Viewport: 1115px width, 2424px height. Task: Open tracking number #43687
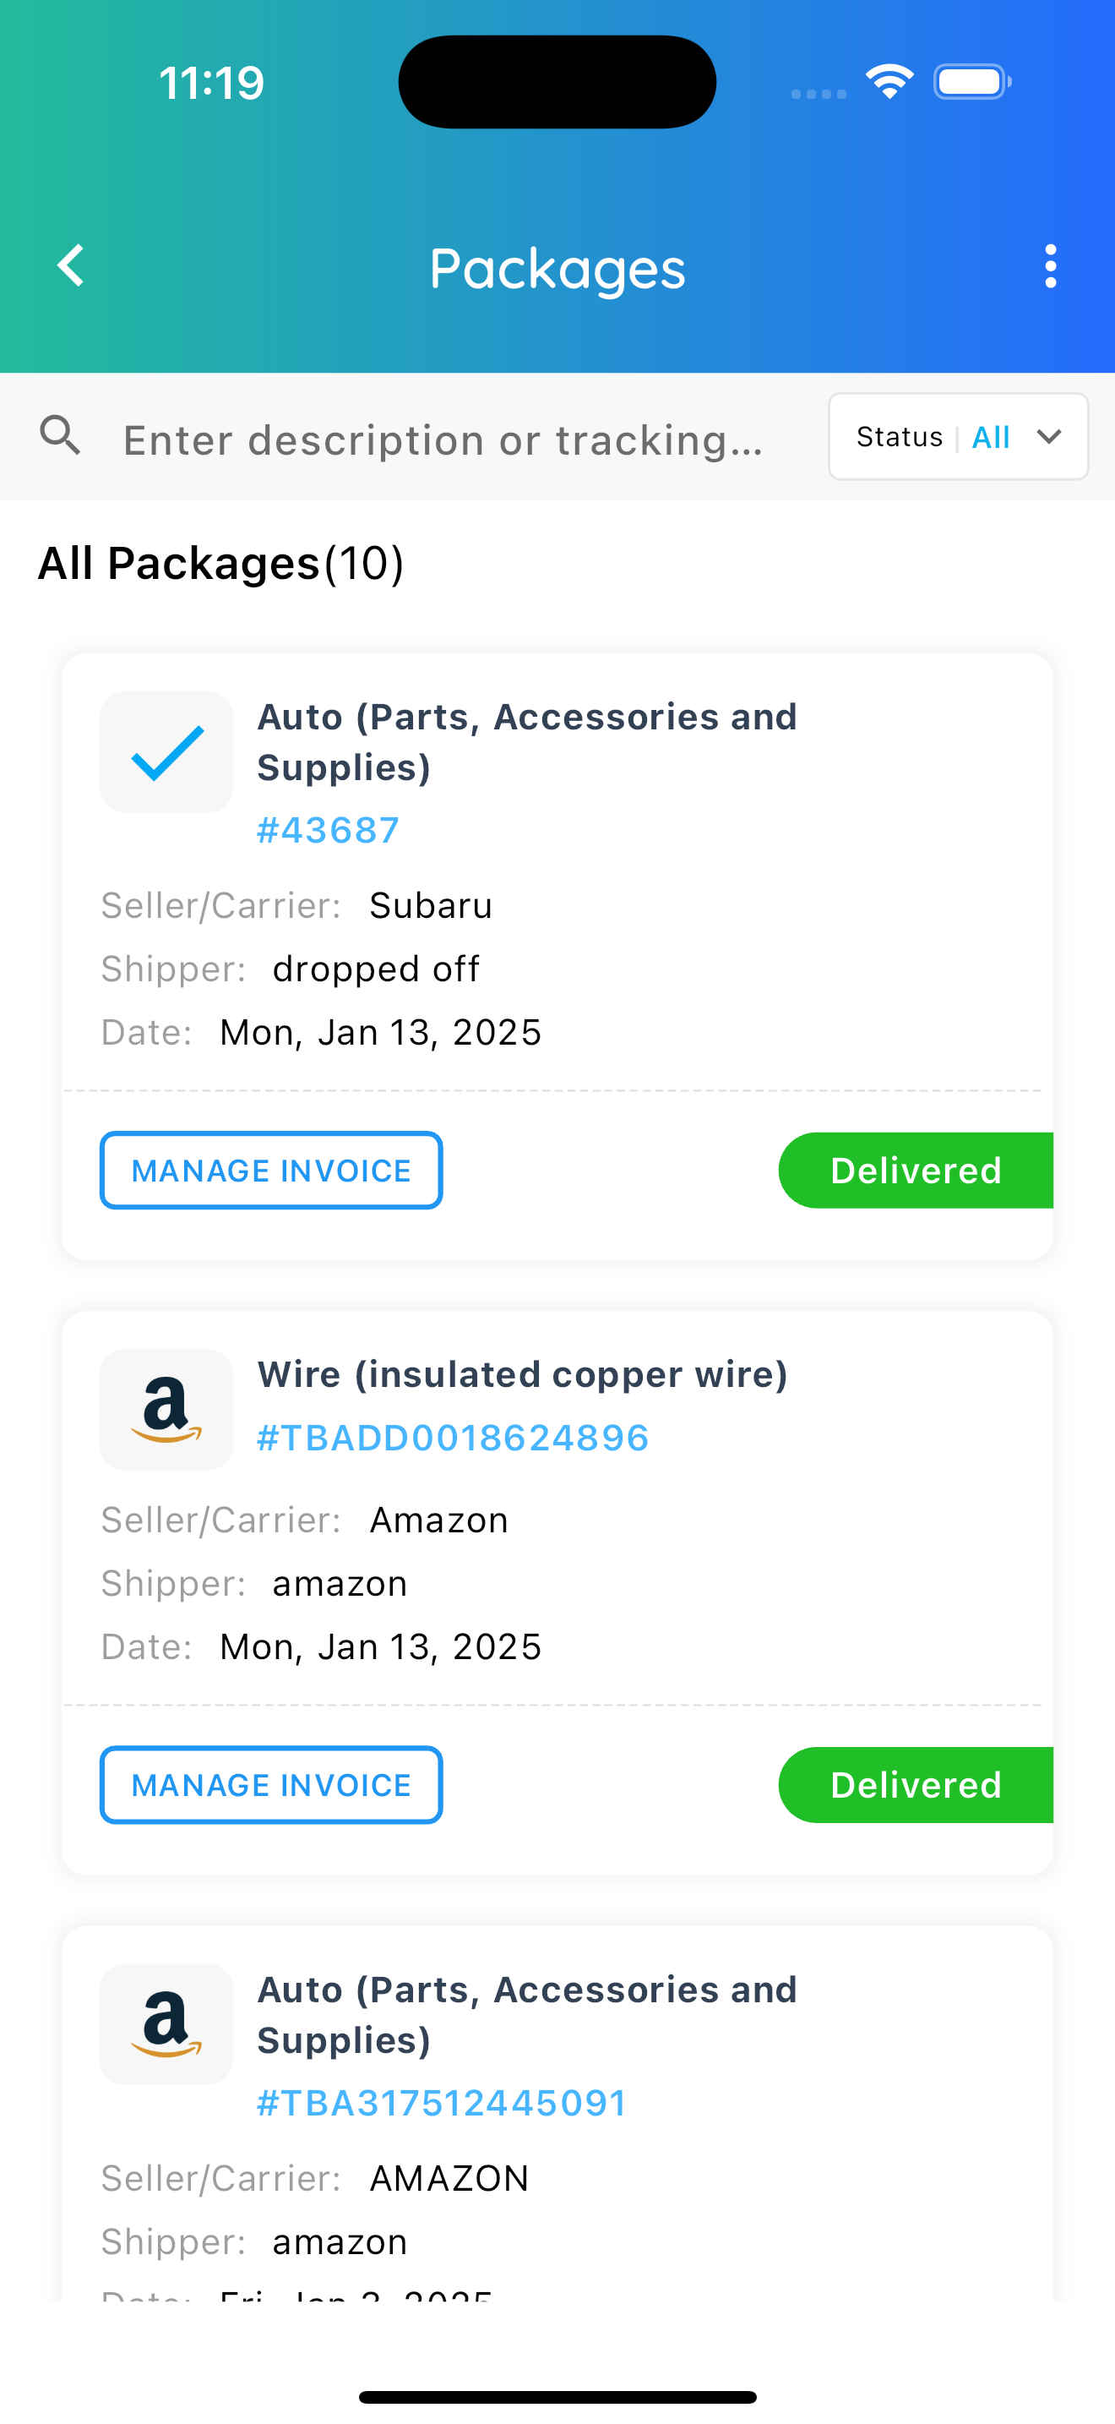coord(328,830)
